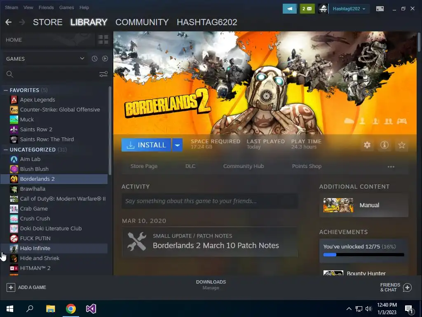Go to the Store tab
The image size is (422, 317).
click(x=48, y=22)
